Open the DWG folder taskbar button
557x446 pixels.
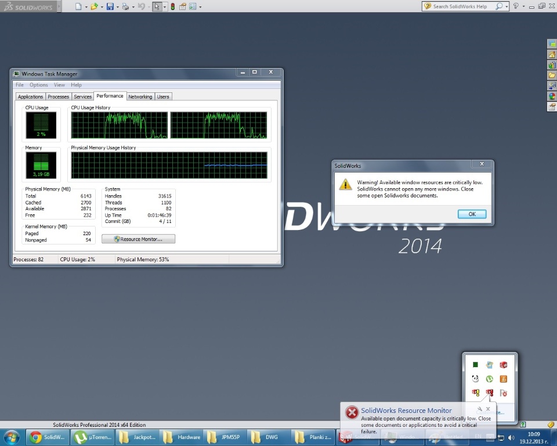click(x=270, y=437)
